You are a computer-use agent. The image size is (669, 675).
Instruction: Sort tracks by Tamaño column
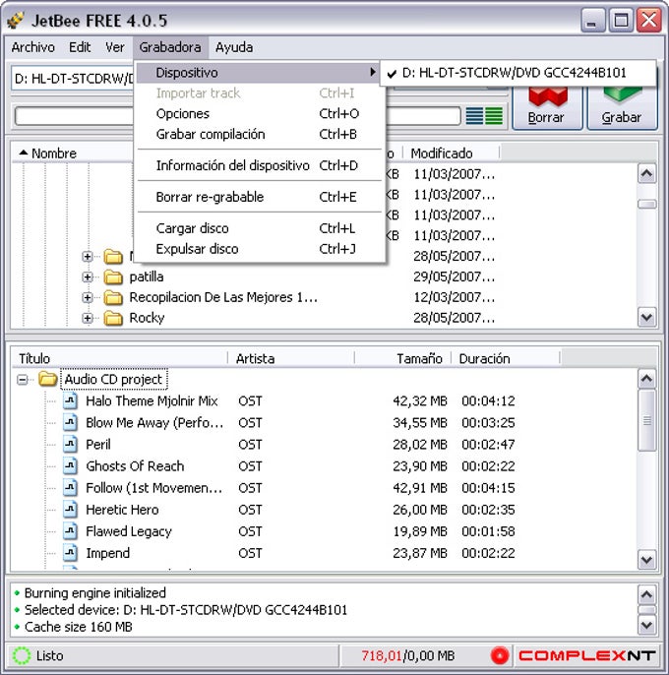[x=402, y=358]
